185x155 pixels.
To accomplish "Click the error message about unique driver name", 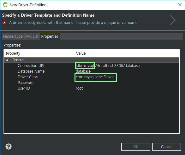I will pyautogui.click(x=74, y=23).
